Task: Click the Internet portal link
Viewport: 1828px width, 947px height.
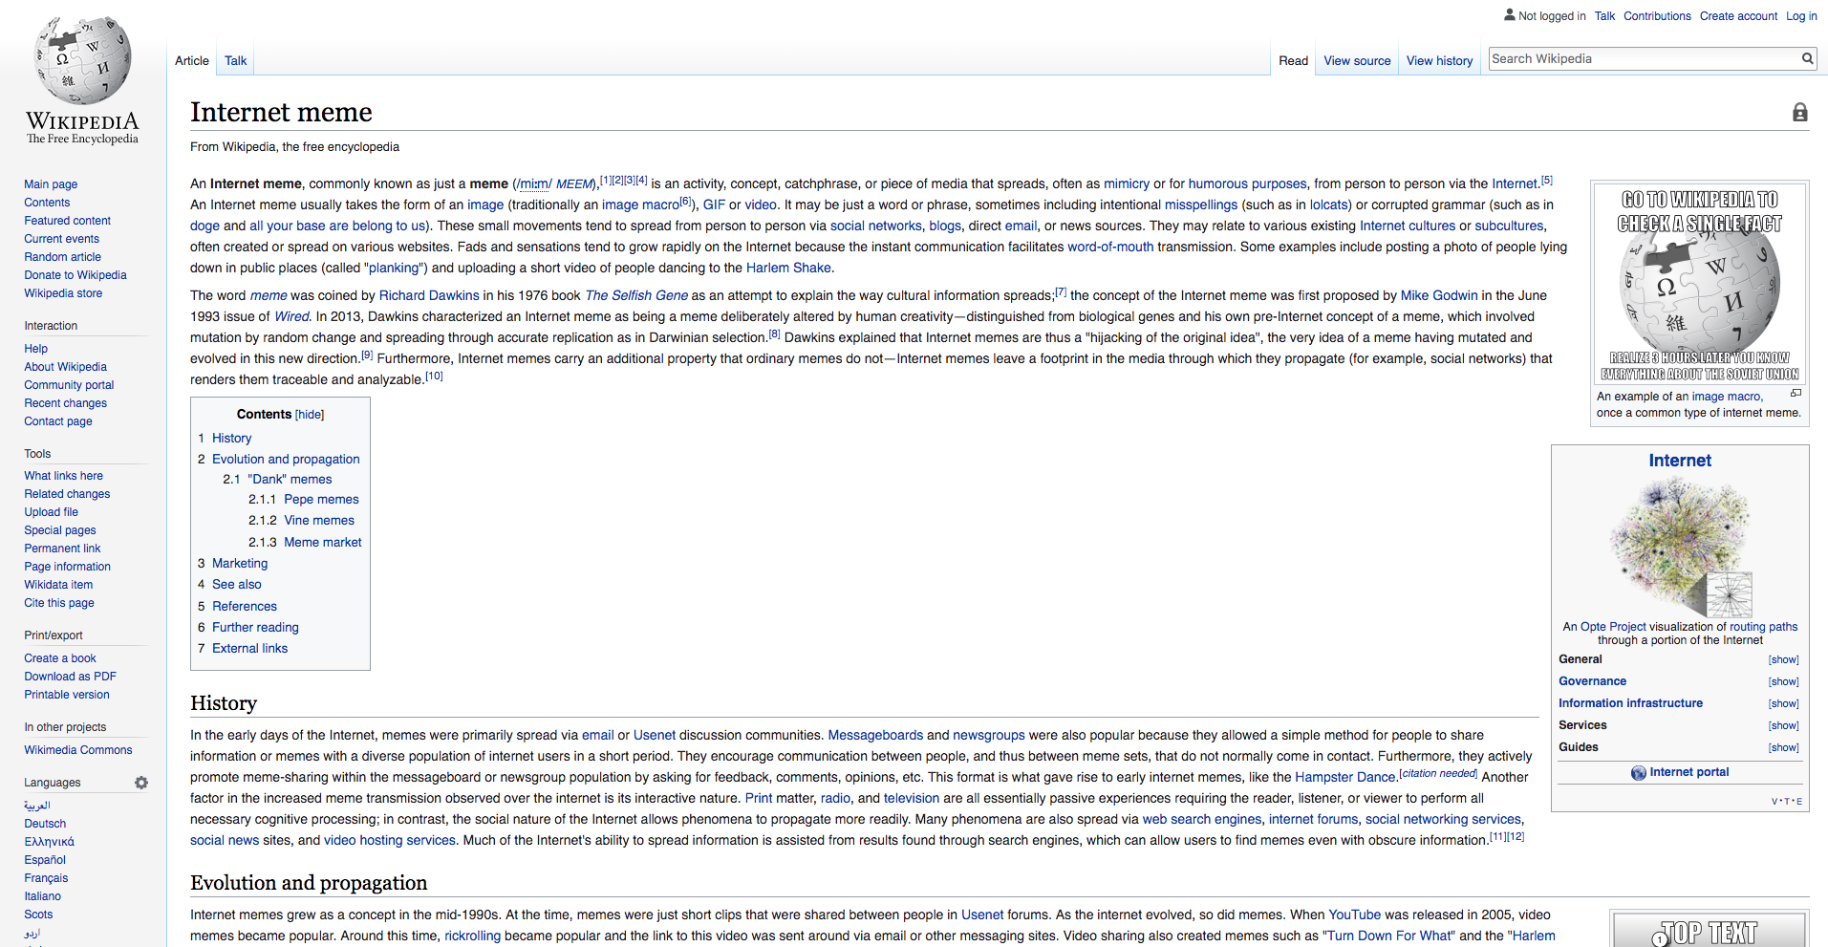Action: pyautogui.click(x=1688, y=772)
